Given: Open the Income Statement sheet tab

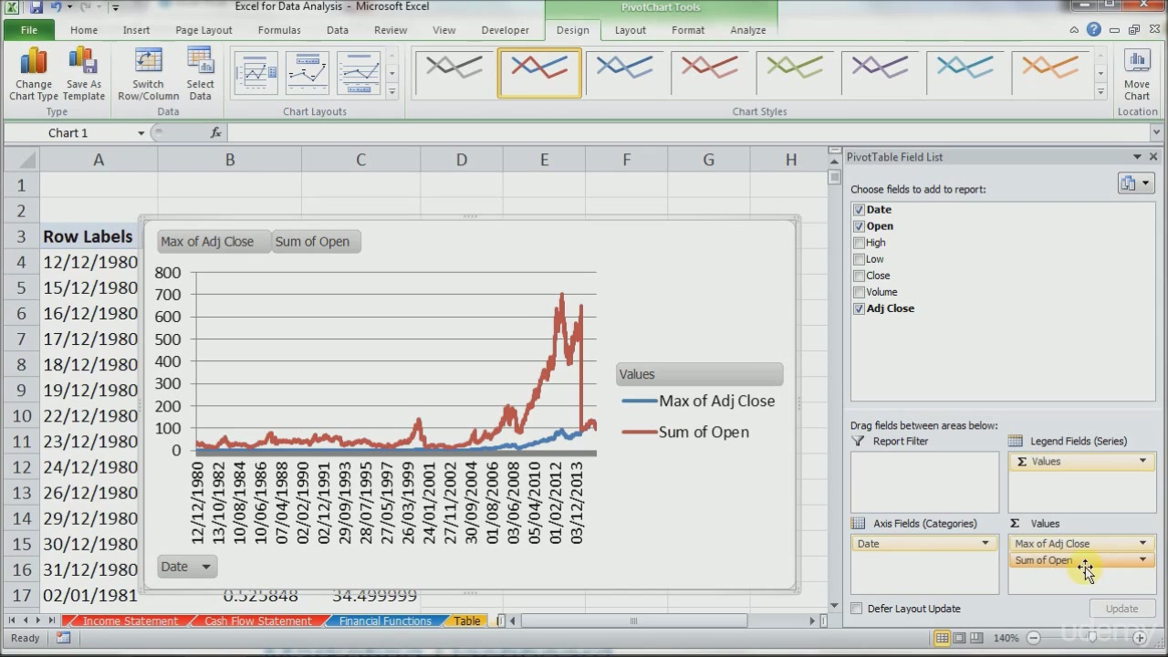Looking at the screenshot, I should click(130, 621).
